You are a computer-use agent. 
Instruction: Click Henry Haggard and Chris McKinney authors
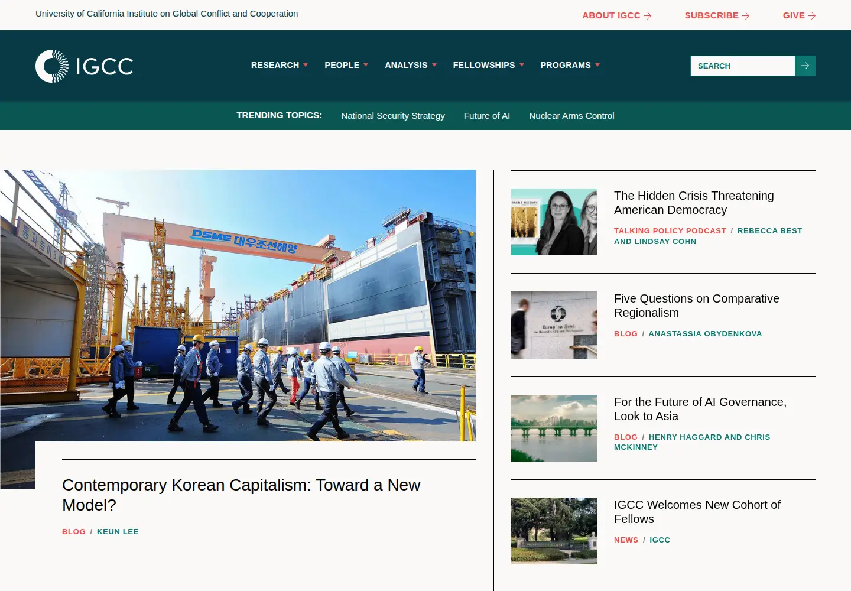(692, 442)
